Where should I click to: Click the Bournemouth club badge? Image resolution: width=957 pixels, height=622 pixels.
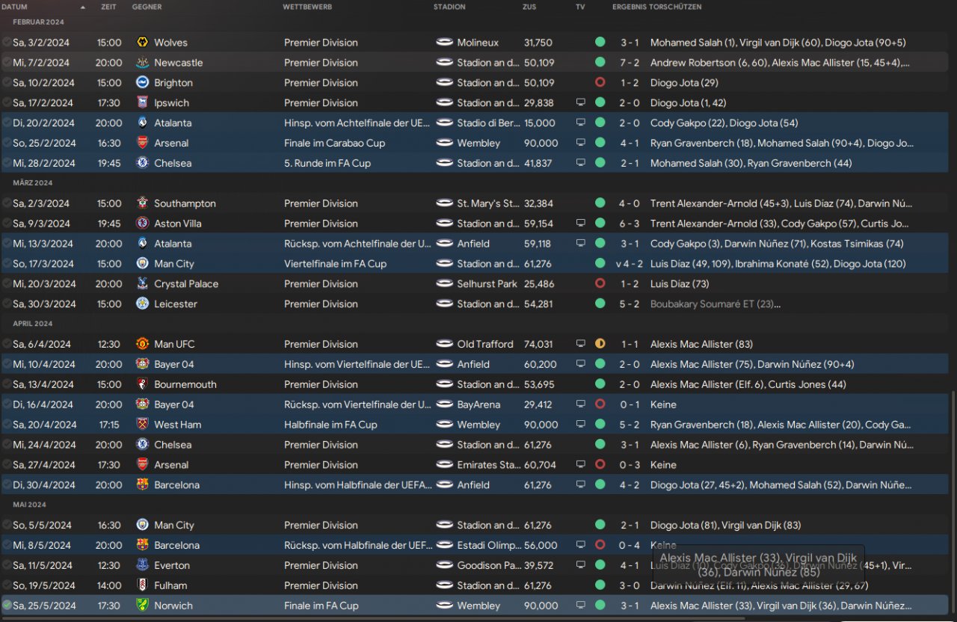(x=142, y=385)
